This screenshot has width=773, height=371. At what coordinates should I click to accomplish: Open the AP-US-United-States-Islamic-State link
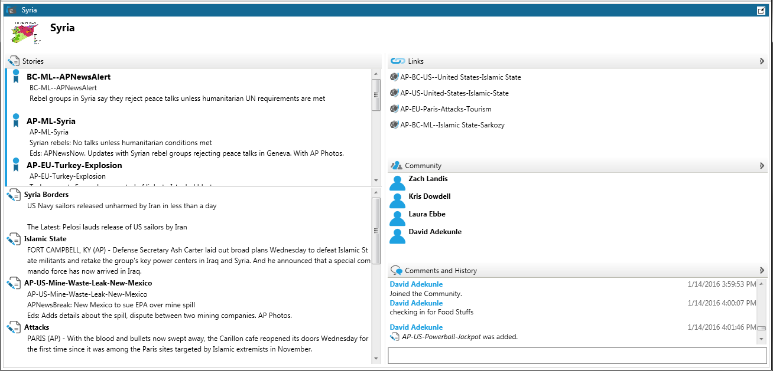pyautogui.click(x=454, y=93)
